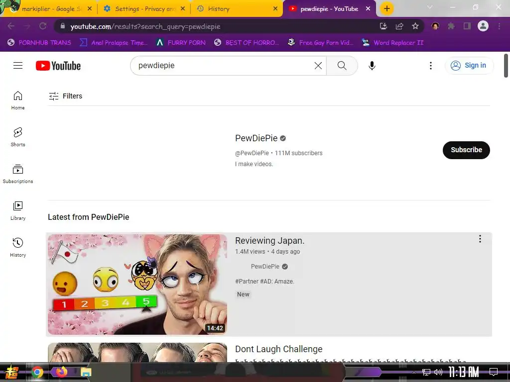Close the History tab
The width and height of the screenshot is (510, 382).
tap(275, 9)
